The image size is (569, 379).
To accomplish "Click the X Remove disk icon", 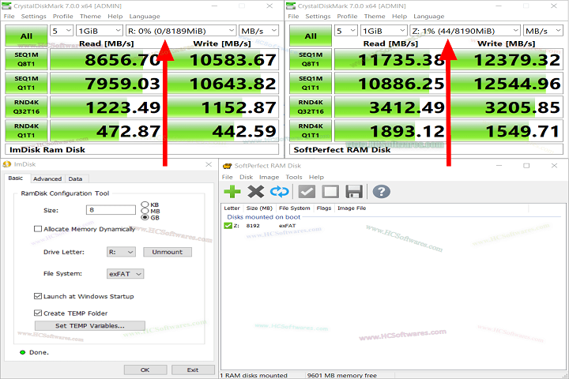I will tap(255, 192).
